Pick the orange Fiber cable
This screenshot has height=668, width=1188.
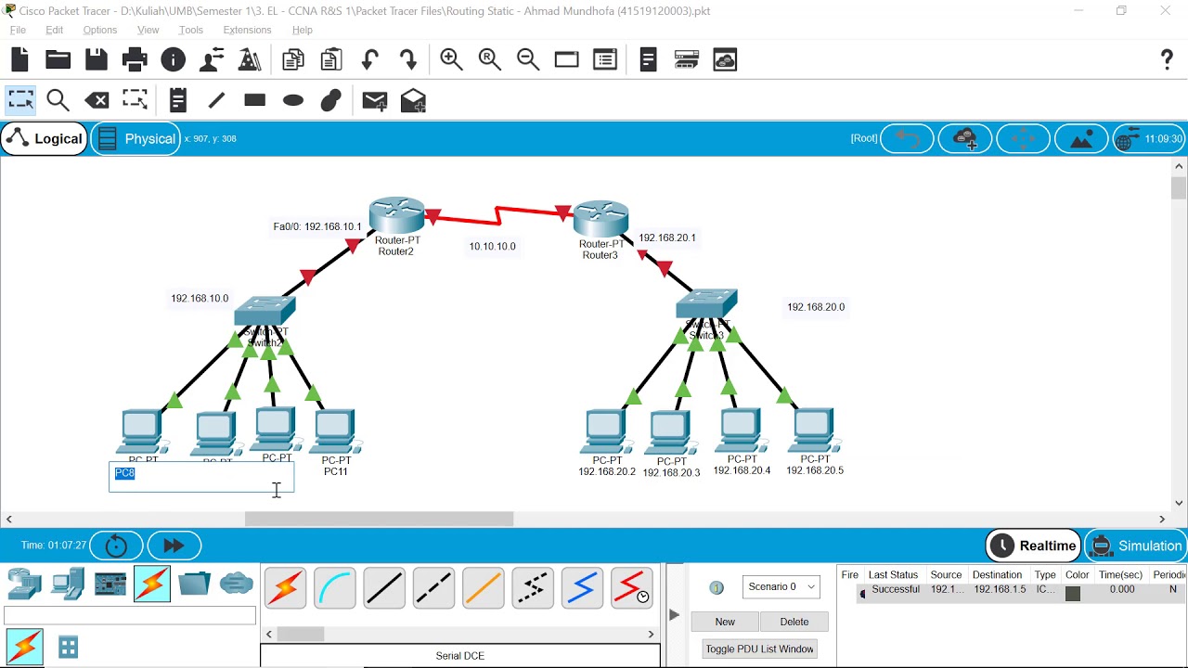click(483, 588)
